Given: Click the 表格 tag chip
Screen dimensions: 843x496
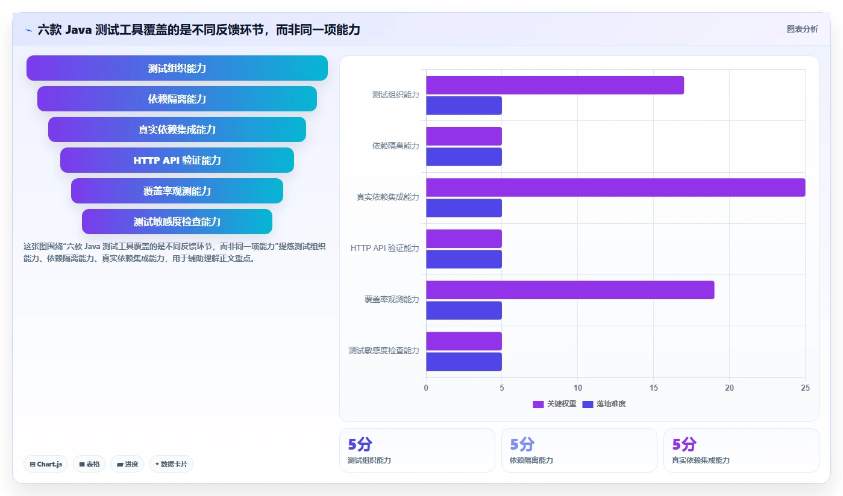Looking at the screenshot, I should [89, 464].
